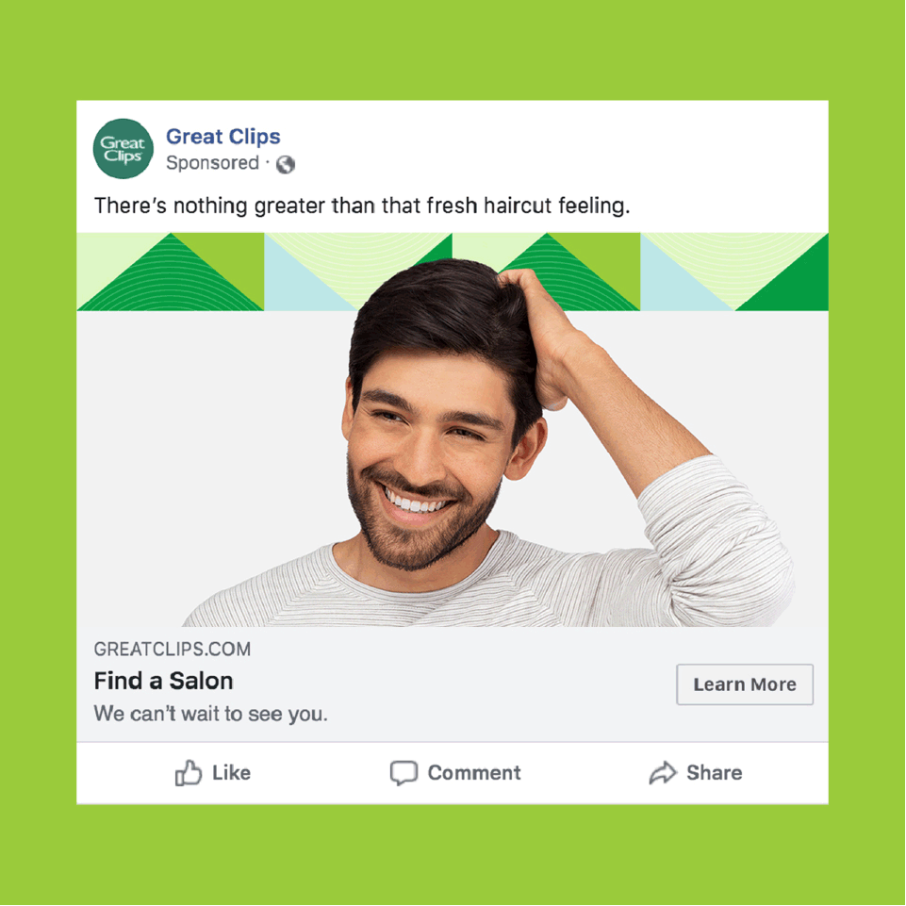Click the 'We can't wait to see you' description
The height and width of the screenshot is (906, 906).
[x=211, y=714]
